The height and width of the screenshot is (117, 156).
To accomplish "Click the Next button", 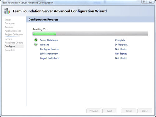I will pyautogui.click(x=110, y=111).
